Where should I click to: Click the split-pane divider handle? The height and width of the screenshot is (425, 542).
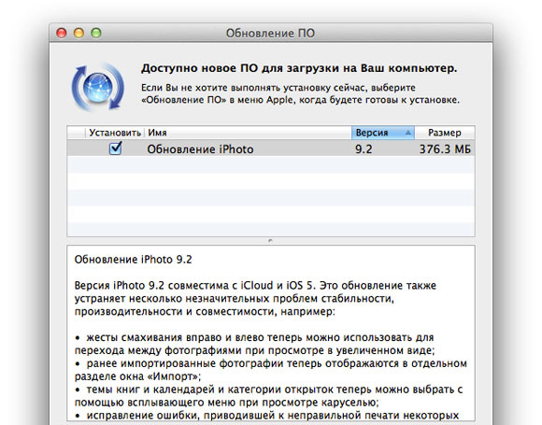pos(270,240)
